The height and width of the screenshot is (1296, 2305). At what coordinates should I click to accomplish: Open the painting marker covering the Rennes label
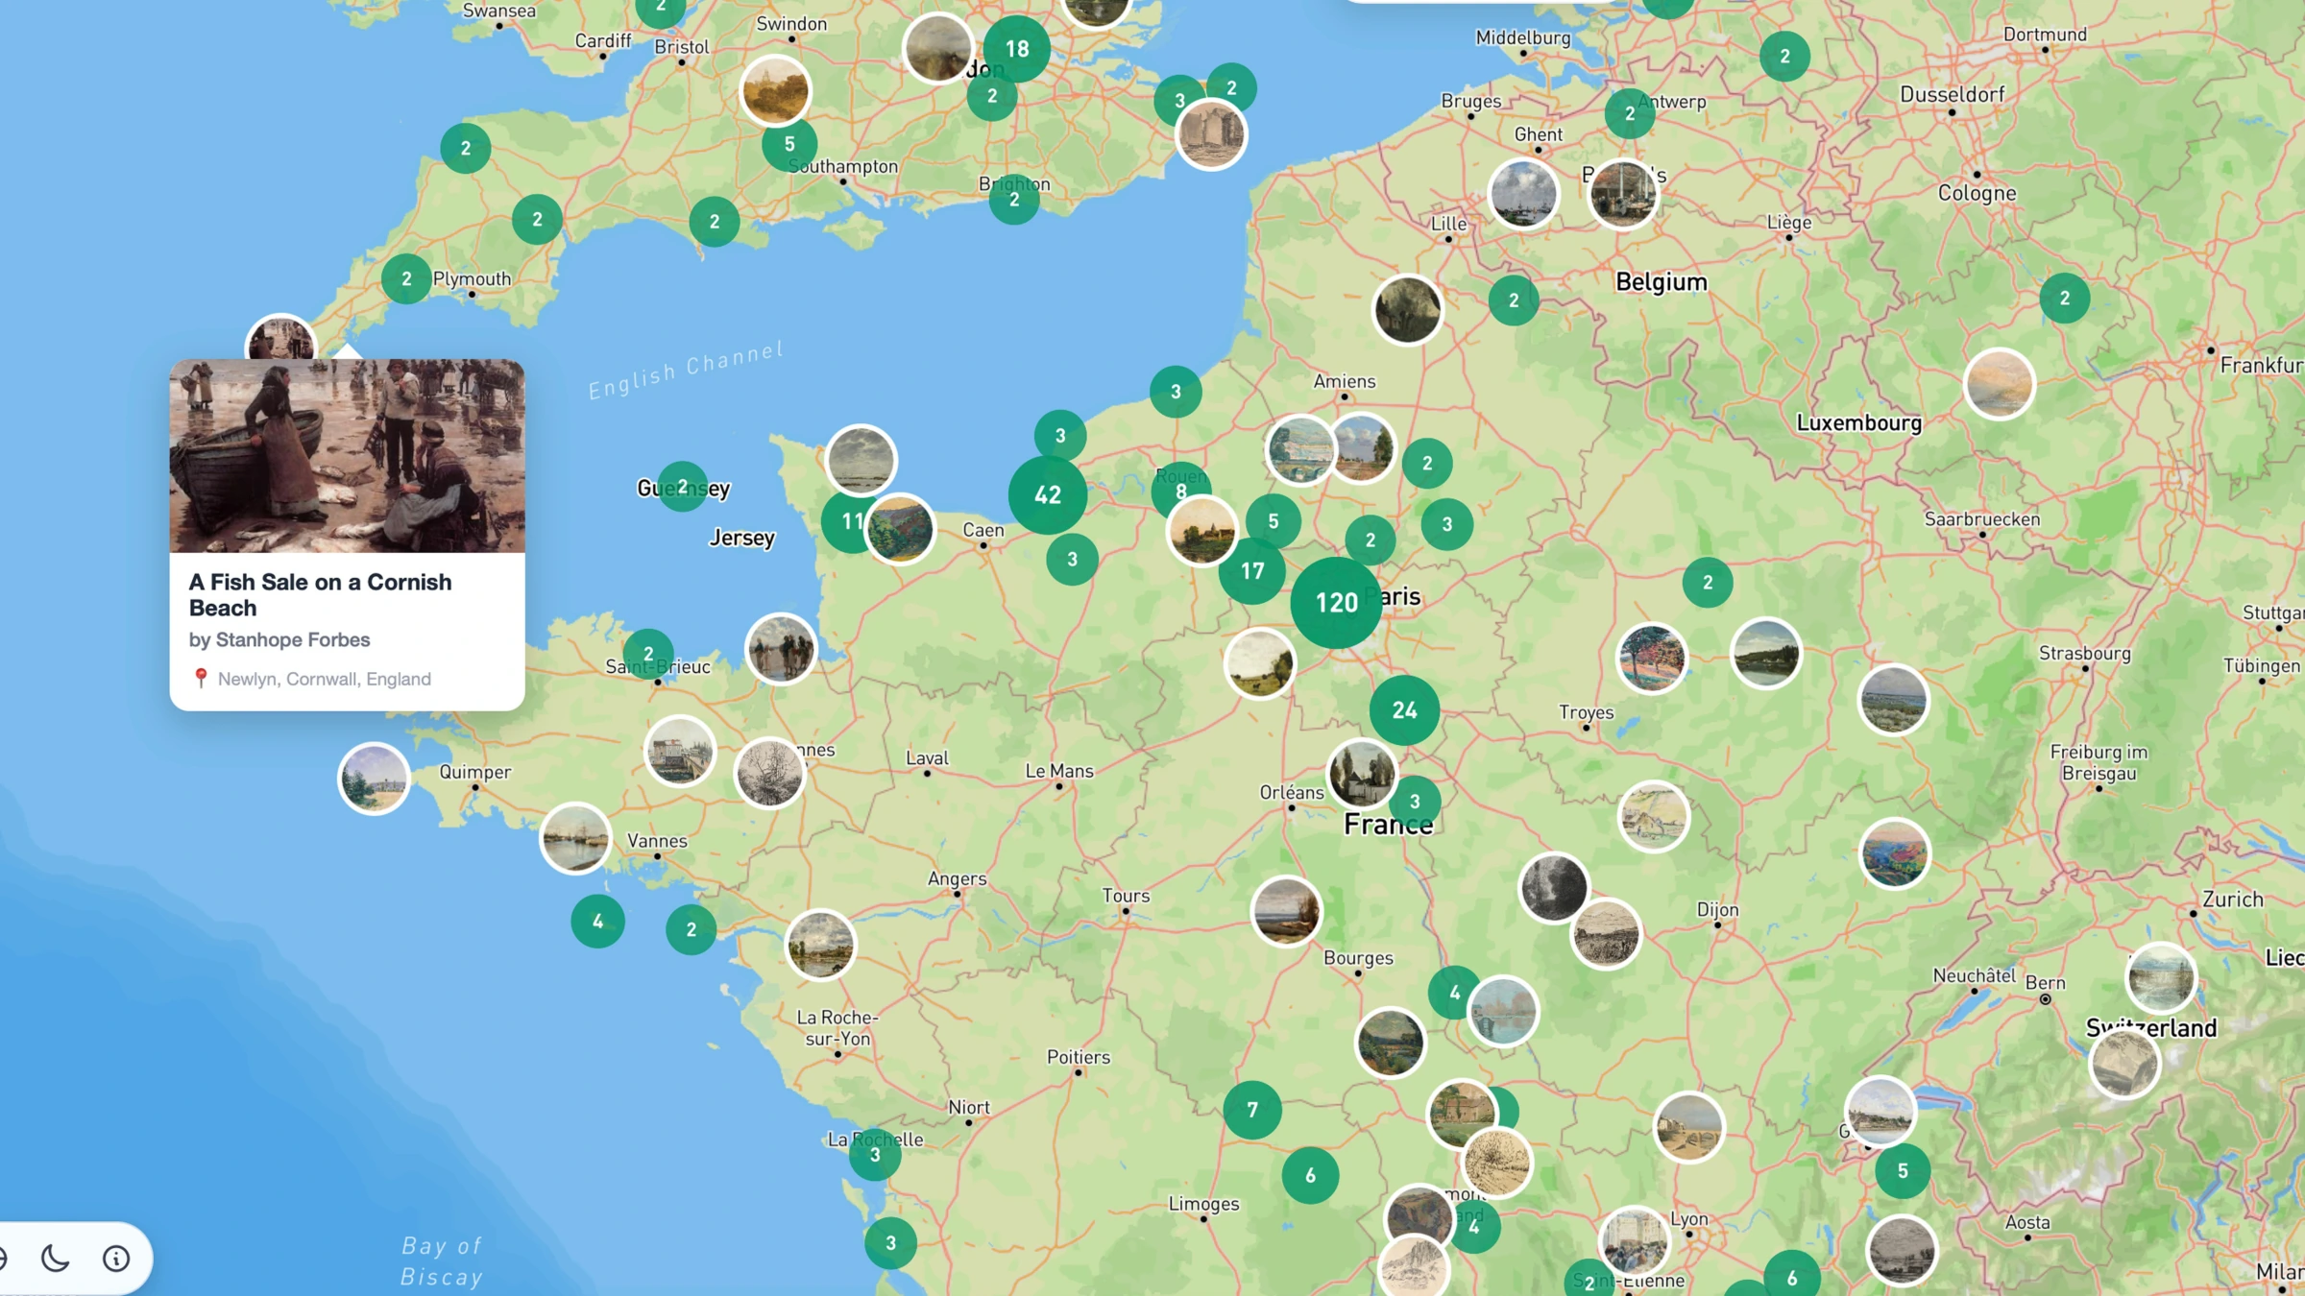(769, 773)
